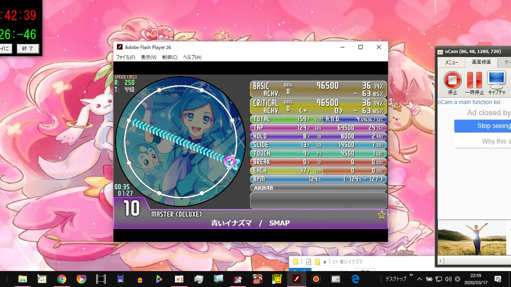This screenshot has width=511, height=287.
Task: Click the Explorer window folder icon in title bar
Action: pos(295,261)
